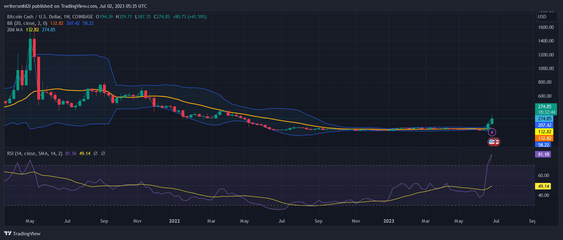Click the leftmost US flag event icon
The height and width of the screenshot is (240, 563).
click(x=491, y=142)
